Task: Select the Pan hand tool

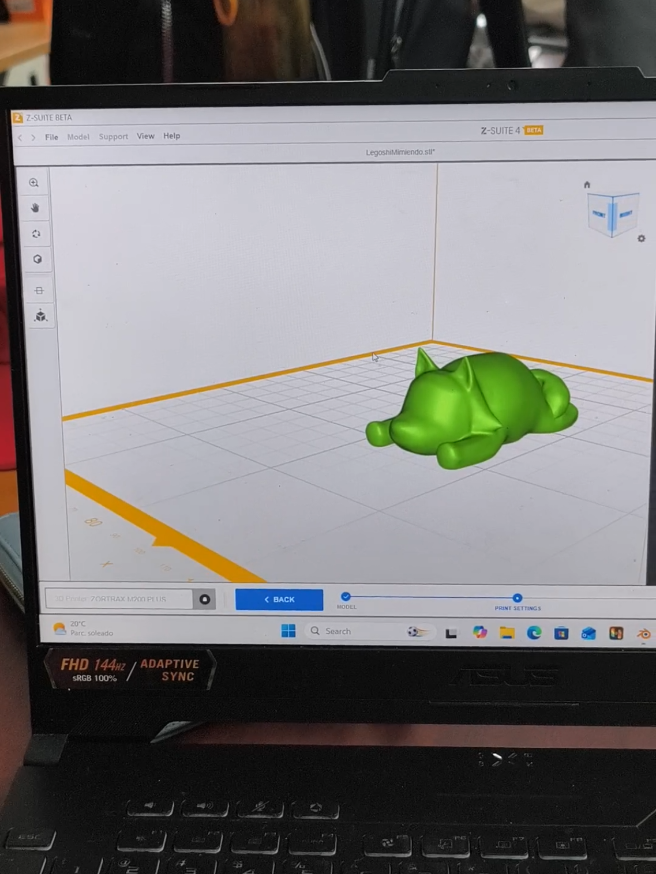Action: coord(35,208)
